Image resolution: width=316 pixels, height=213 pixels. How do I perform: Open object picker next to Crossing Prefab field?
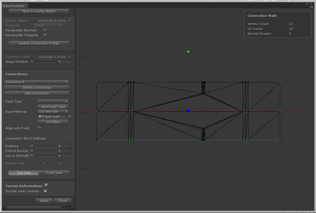click(x=70, y=57)
